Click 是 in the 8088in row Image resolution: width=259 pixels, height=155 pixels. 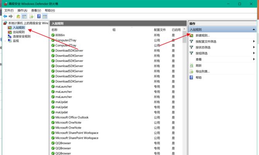(x=173, y=35)
